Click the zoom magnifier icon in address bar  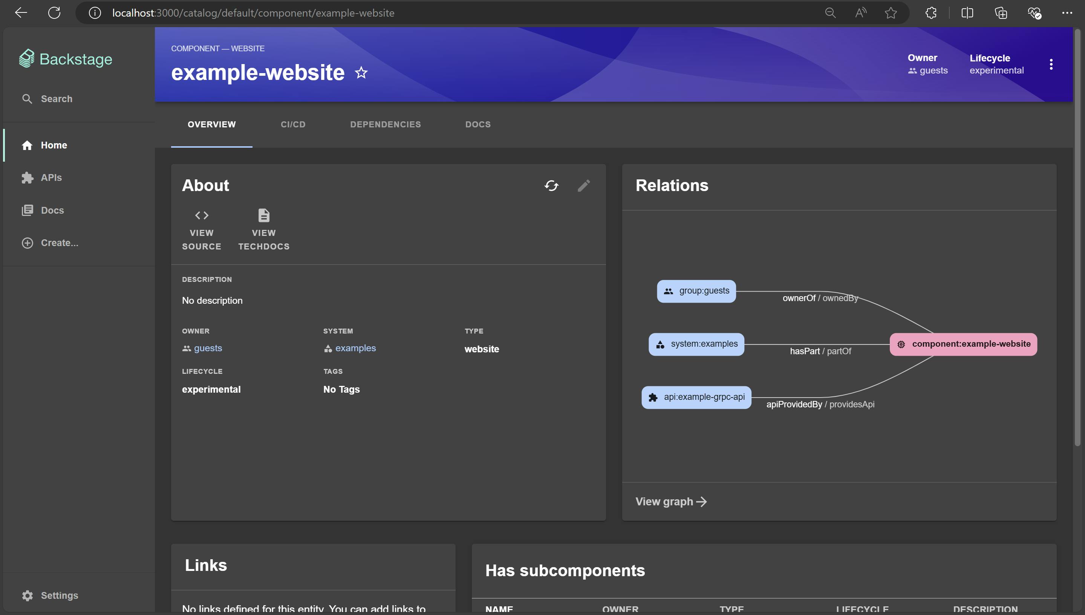pos(830,13)
